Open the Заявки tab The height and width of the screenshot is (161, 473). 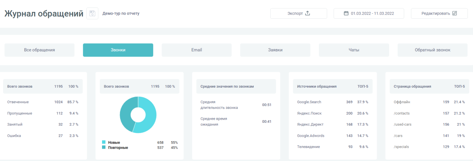click(x=275, y=50)
